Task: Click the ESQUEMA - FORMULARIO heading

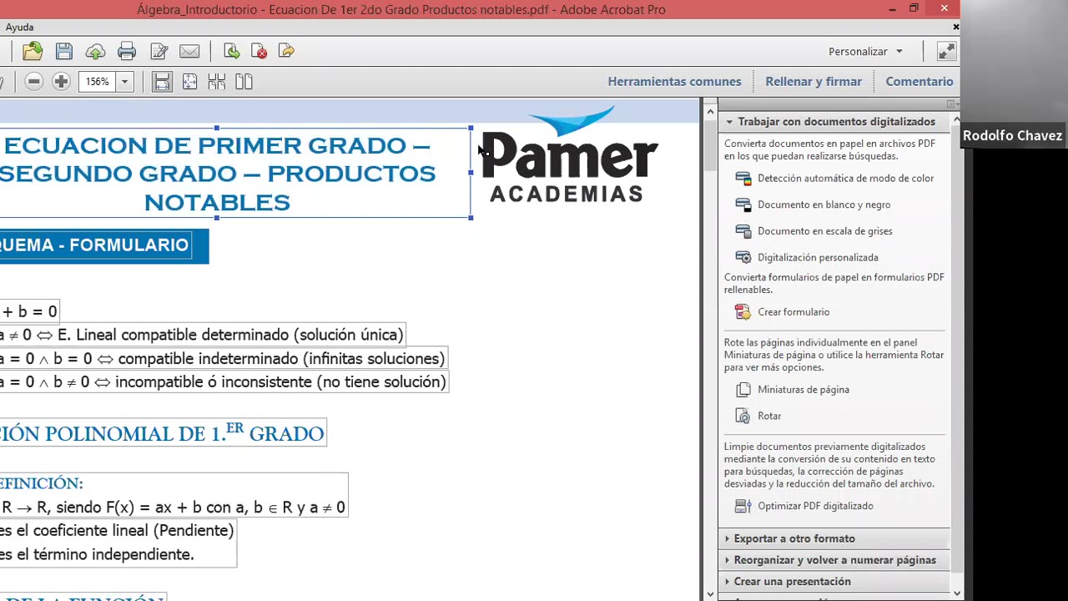Action: pos(96,245)
